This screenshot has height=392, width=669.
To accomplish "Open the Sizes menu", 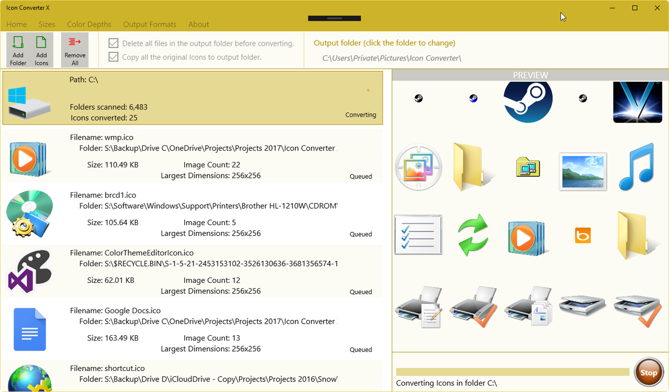I will pyautogui.click(x=47, y=24).
